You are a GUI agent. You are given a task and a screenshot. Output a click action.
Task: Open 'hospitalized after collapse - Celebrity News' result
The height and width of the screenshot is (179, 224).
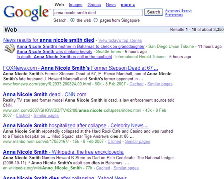point(76,126)
